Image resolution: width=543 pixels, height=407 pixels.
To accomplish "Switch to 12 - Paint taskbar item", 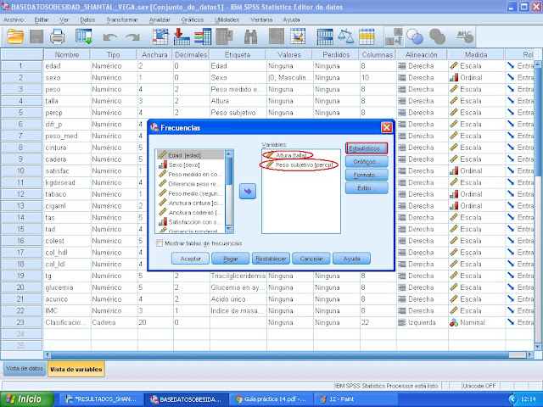I will [354, 399].
